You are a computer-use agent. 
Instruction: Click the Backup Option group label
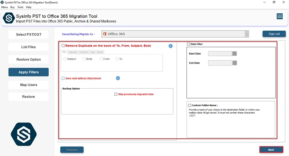point(71,89)
